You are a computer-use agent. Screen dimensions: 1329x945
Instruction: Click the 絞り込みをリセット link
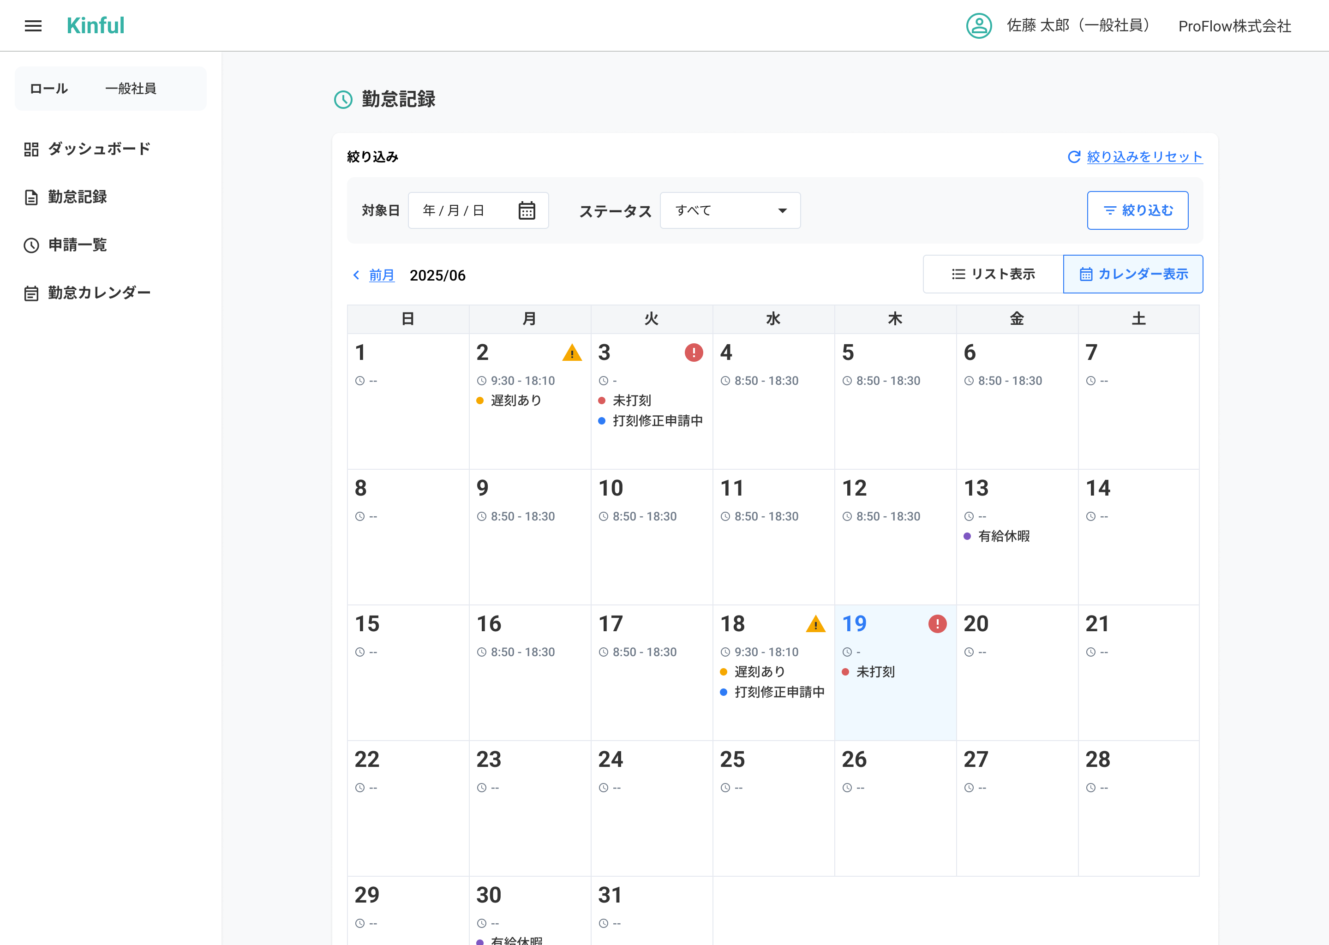pos(1144,156)
